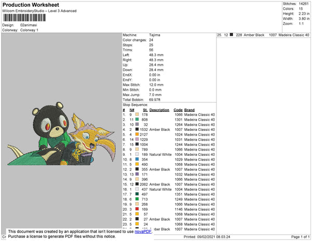Click stitch count '2062' in stop 15
Screen dimensions: 312x241
[x=144, y=184]
